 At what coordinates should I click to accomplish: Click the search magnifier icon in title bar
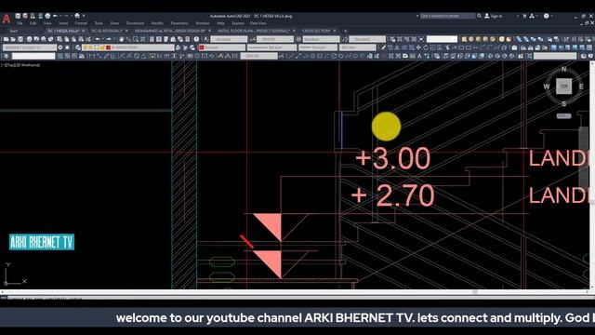[480, 16]
